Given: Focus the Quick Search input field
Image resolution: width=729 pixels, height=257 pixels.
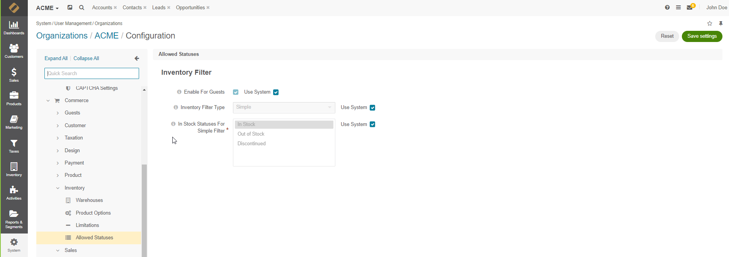Looking at the screenshot, I should 92,74.
